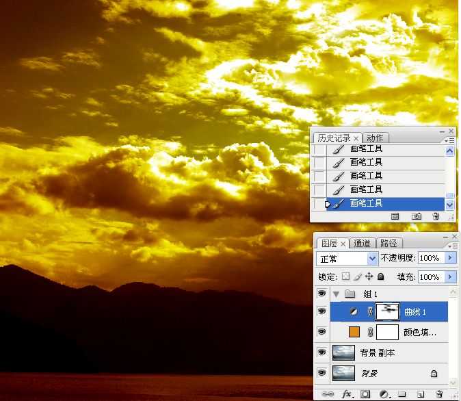
Task: Click the link layers icon in Layers panel
Action: tap(328, 394)
